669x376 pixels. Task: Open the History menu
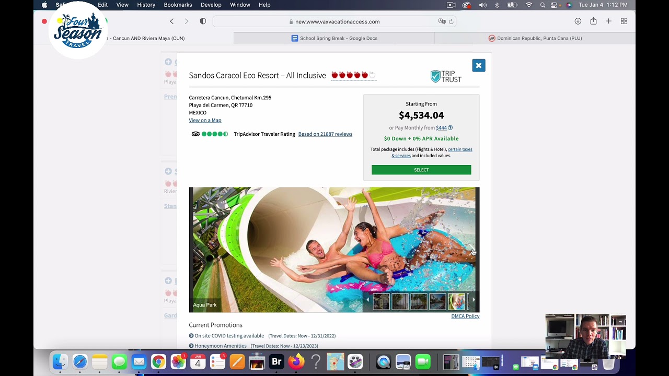146,5
